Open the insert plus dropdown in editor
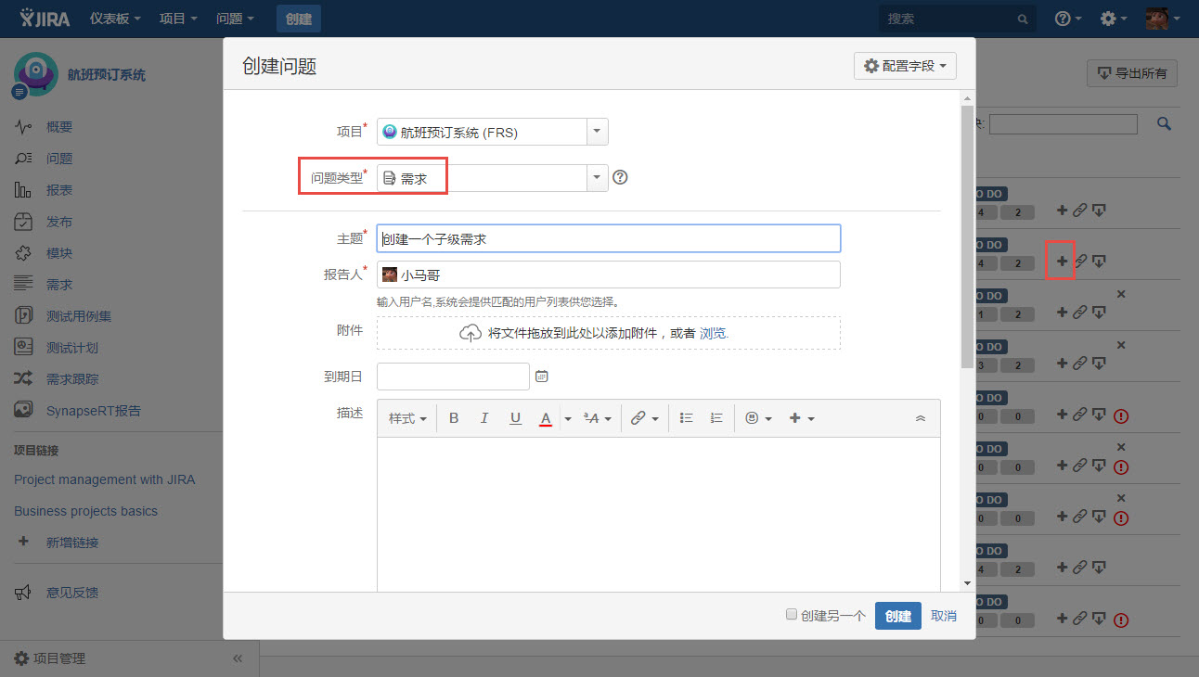 pos(801,418)
